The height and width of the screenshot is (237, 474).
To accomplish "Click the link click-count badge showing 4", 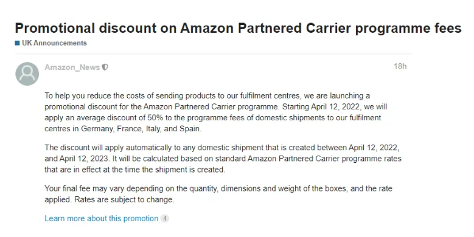I will point(165,218).
